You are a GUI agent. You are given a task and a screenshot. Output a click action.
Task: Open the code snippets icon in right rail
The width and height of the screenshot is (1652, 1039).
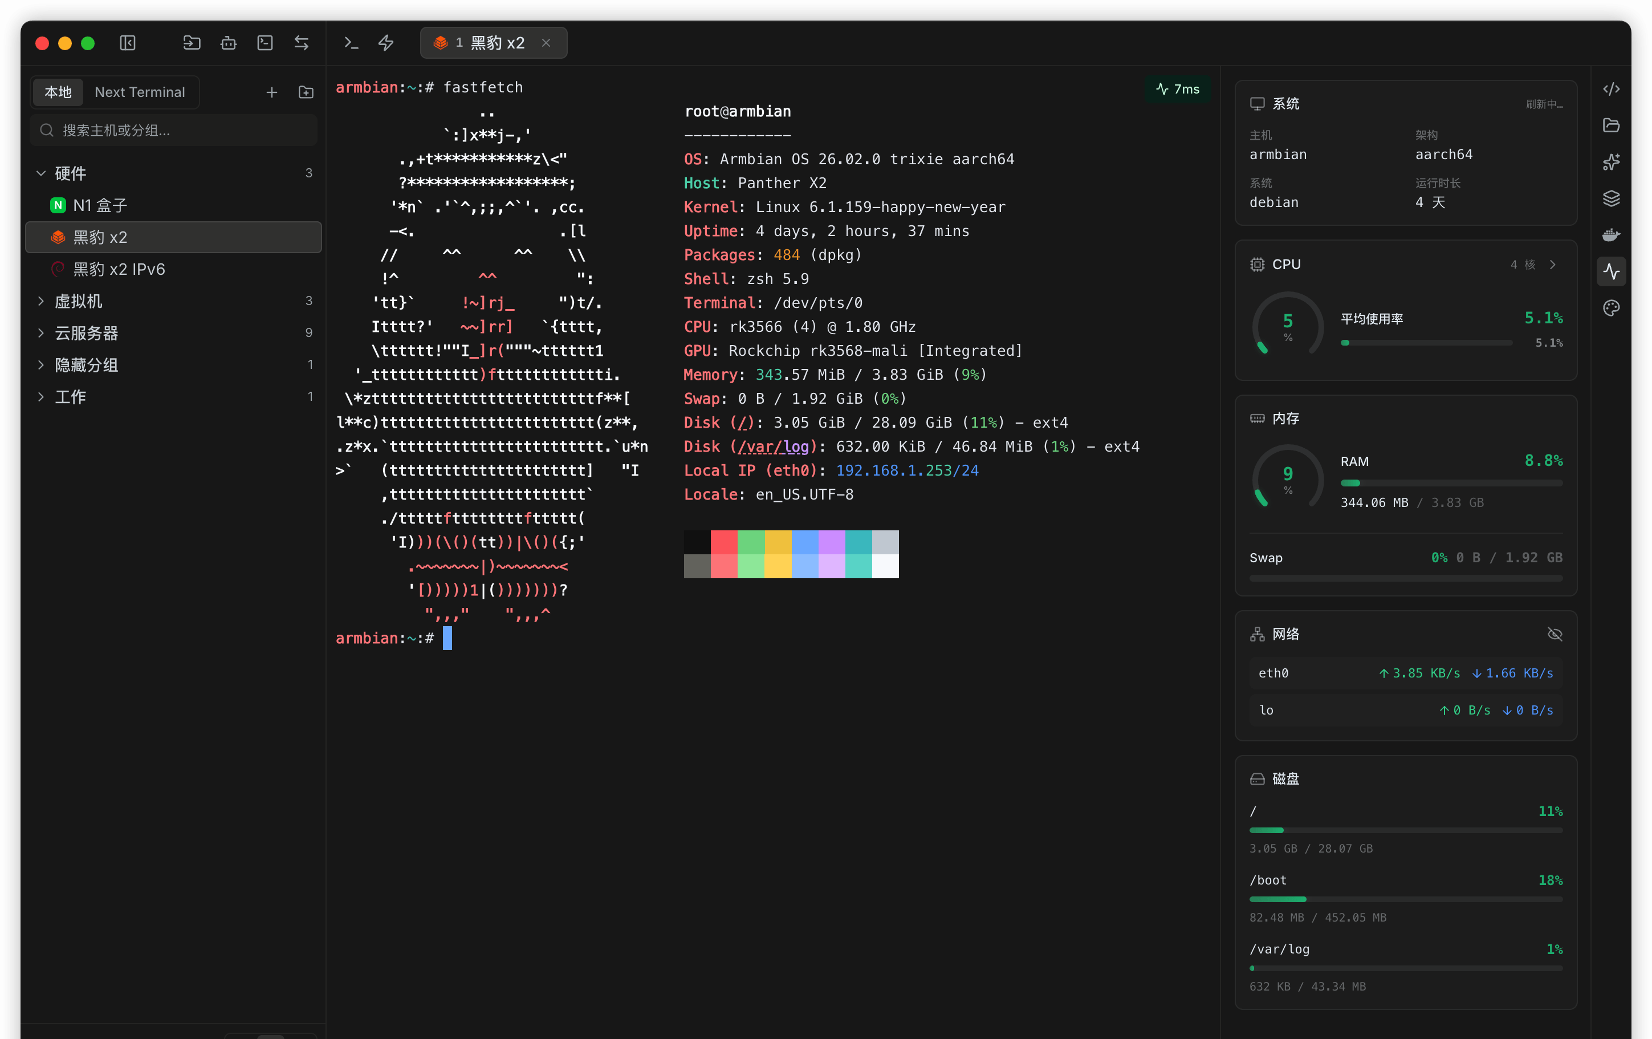[x=1611, y=89]
